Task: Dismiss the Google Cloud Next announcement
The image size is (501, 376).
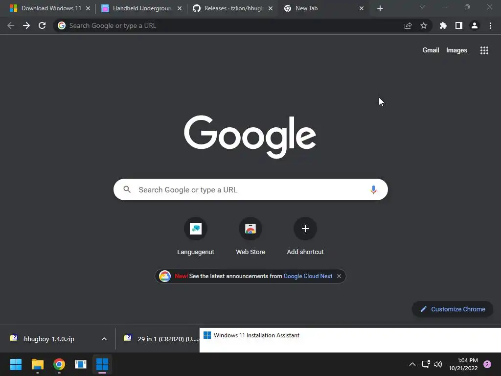Action: click(x=339, y=276)
